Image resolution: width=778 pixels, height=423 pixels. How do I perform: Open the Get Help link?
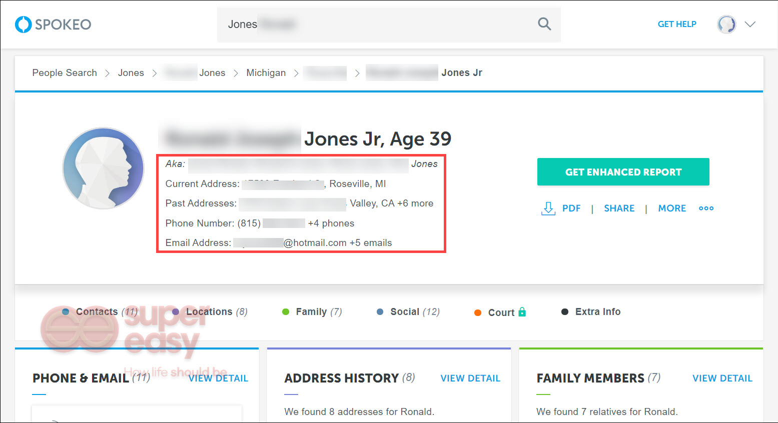tap(677, 24)
